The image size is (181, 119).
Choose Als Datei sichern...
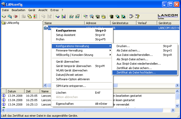click(x=145, y=50)
